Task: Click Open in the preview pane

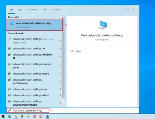Action: pyautogui.click(x=78, y=51)
